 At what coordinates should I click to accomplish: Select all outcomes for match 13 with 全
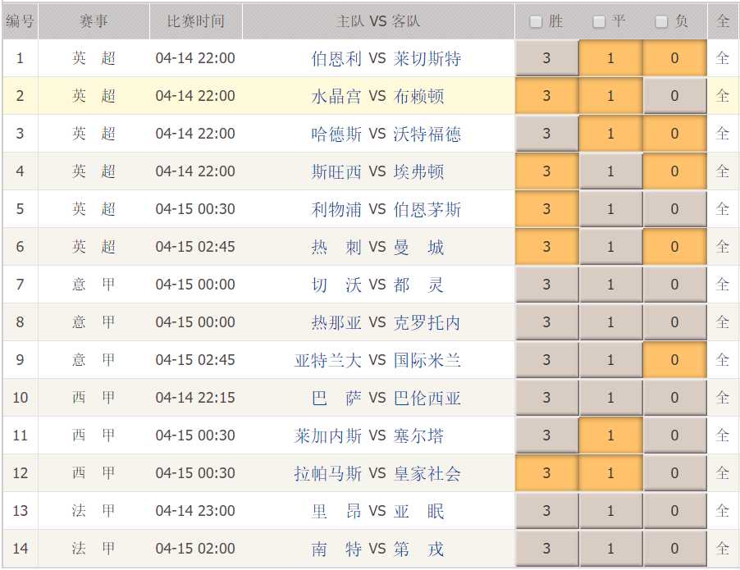click(x=723, y=511)
